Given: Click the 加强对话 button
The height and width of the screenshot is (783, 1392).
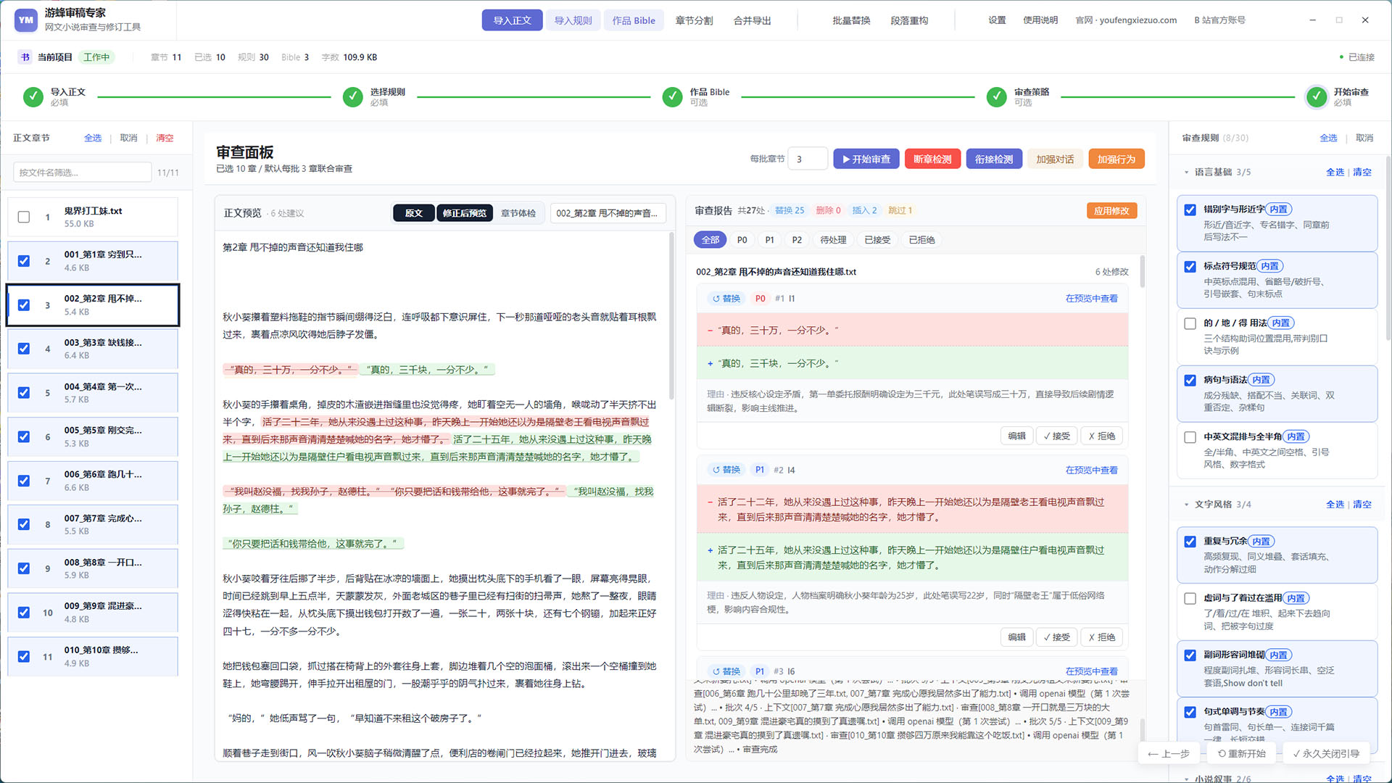Looking at the screenshot, I should (1055, 159).
